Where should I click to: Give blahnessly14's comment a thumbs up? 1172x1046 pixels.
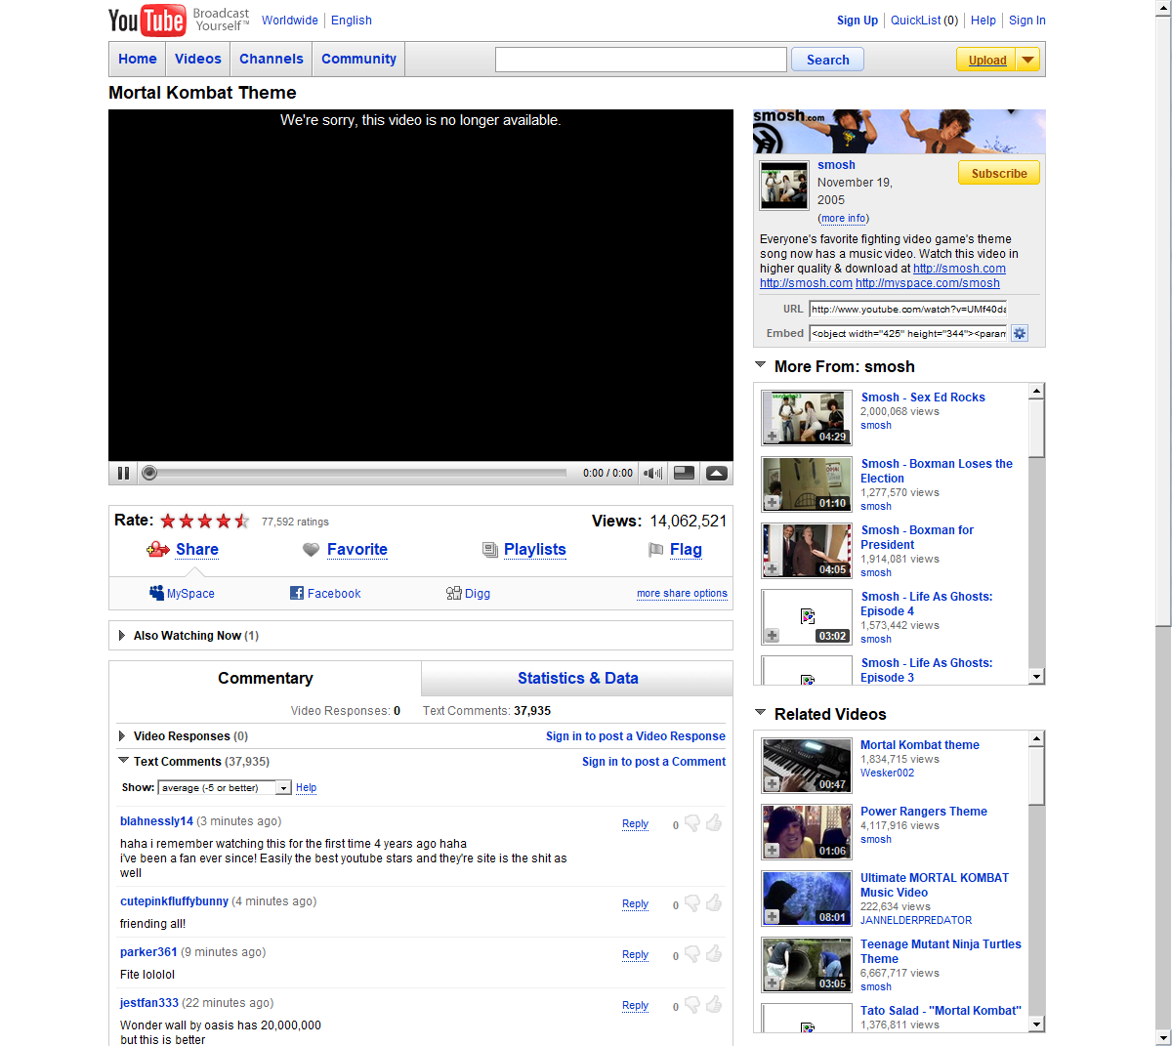[714, 823]
